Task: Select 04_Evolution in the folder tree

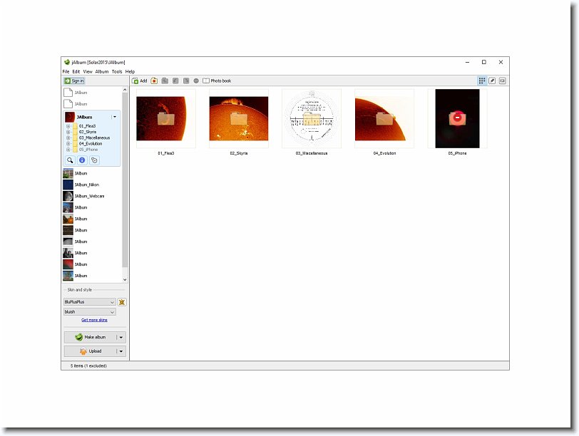Action: tap(91, 144)
